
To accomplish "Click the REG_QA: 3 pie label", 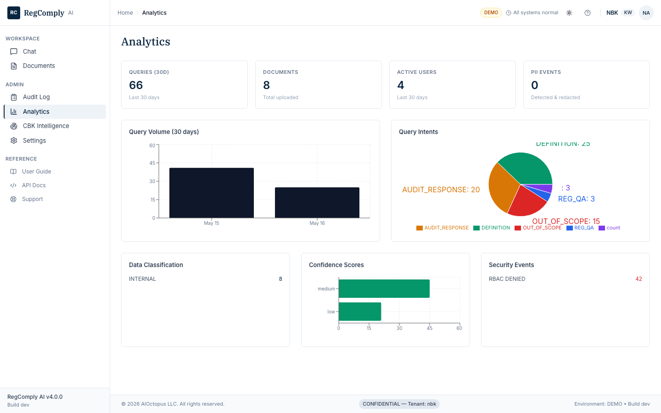I will click(577, 199).
